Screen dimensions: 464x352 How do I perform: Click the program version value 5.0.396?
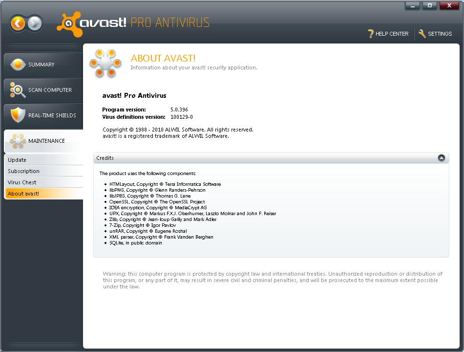pyautogui.click(x=179, y=110)
